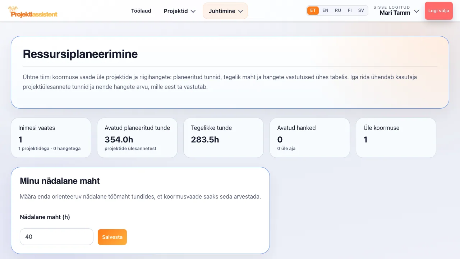Click the 'Nädalane maht (h)' field label
460x259 pixels.
[x=45, y=217]
